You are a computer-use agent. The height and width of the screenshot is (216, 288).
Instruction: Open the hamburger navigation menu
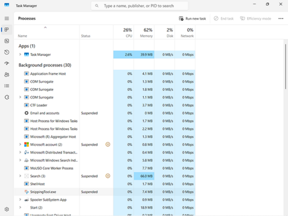pyautogui.click(x=7, y=18)
